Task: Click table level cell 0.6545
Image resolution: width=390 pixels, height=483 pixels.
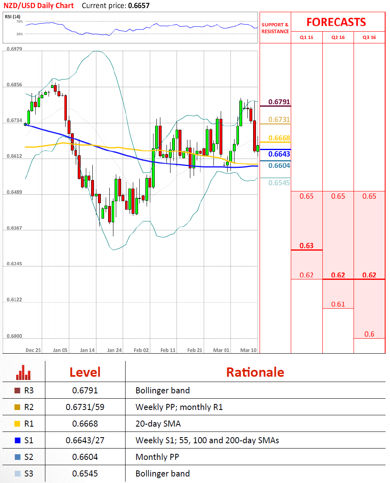Action: 85,473
